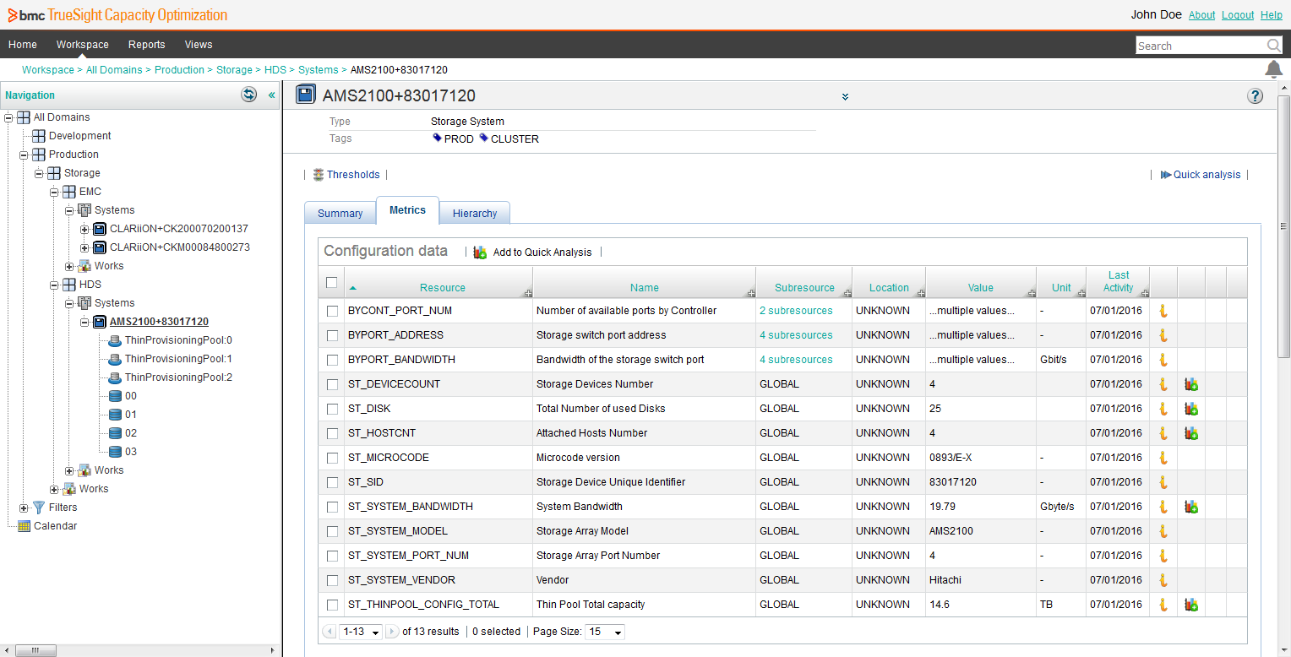Add ST_DEVICECOUNT to quick analysis chart icon
This screenshot has height=657, width=1291.
point(1191,384)
